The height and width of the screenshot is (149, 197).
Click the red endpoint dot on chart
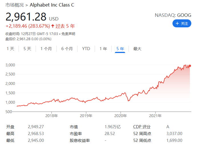[x=190, y=66]
